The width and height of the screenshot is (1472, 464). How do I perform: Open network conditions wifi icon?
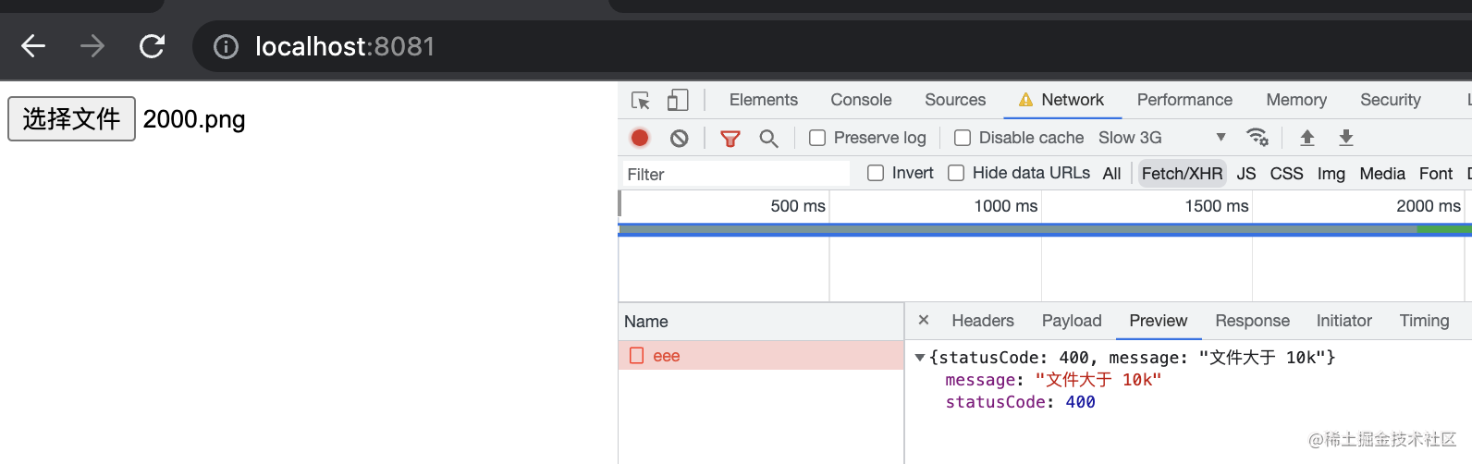coord(1257,138)
